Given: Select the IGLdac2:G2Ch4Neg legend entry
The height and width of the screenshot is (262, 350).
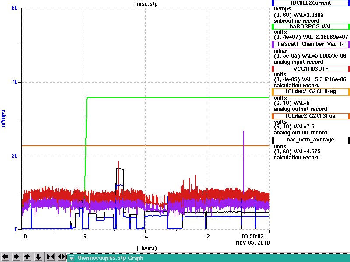Looking at the screenshot, I should coord(311,92).
